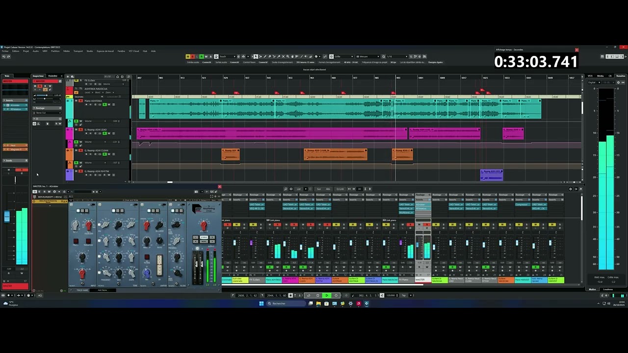The height and width of the screenshot is (353, 628).
Task: Open the Clear and Wide preset dropdown
Action: pyautogui.click(x=131, y=200)
